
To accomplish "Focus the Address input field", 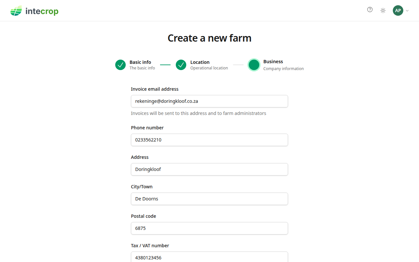I will click(209, 169).
